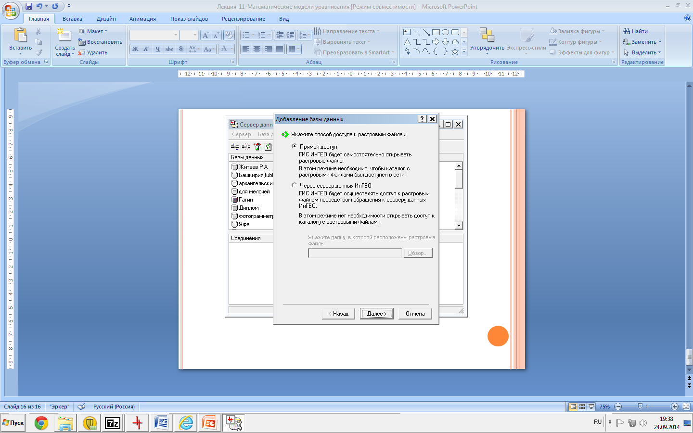Toggle Align Text Left
The image size is (693, 433).
[x=246, y=49]
